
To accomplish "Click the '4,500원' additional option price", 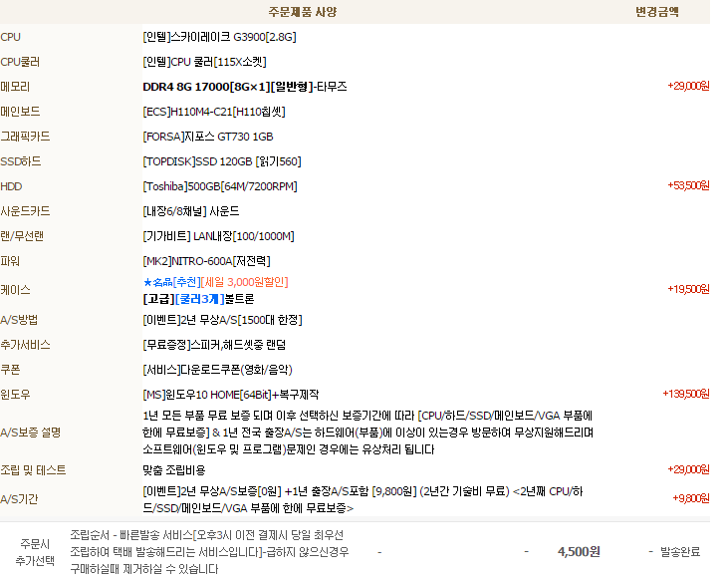I will (579, 552).
